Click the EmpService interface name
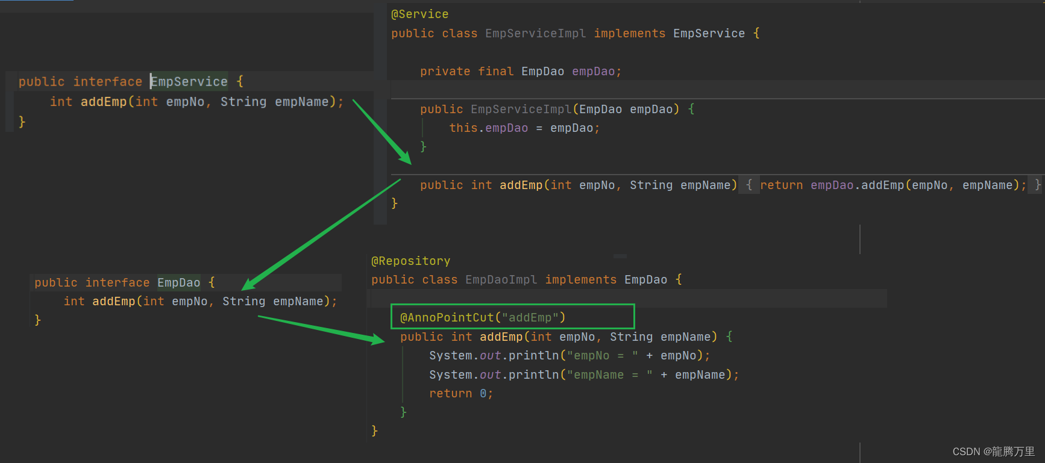1045x463 pixels. [189, 81]
